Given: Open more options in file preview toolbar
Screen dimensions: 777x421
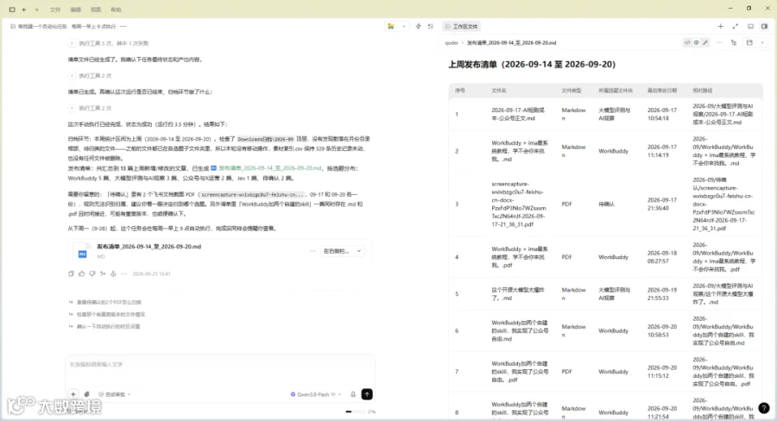Looking at the screenshot, I should coord(719,42).
